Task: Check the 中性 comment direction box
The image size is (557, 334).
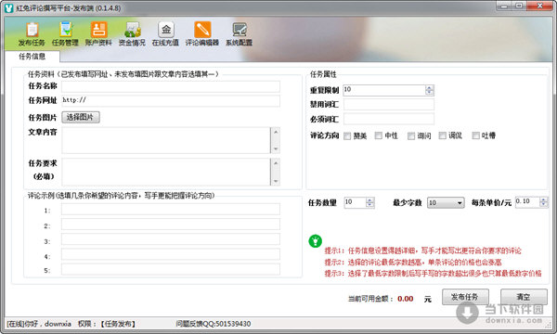Action: 379,135
